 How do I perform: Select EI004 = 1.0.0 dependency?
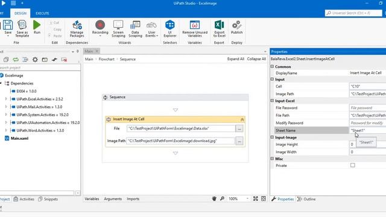point(27,91)
